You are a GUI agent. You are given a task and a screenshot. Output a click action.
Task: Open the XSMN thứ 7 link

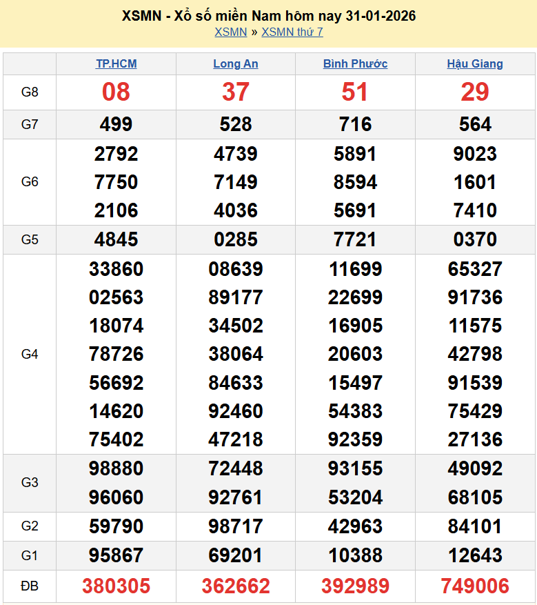point(292,32)
